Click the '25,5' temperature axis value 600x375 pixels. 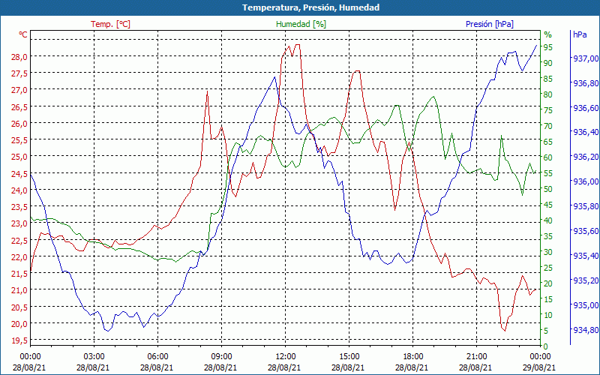19,140
